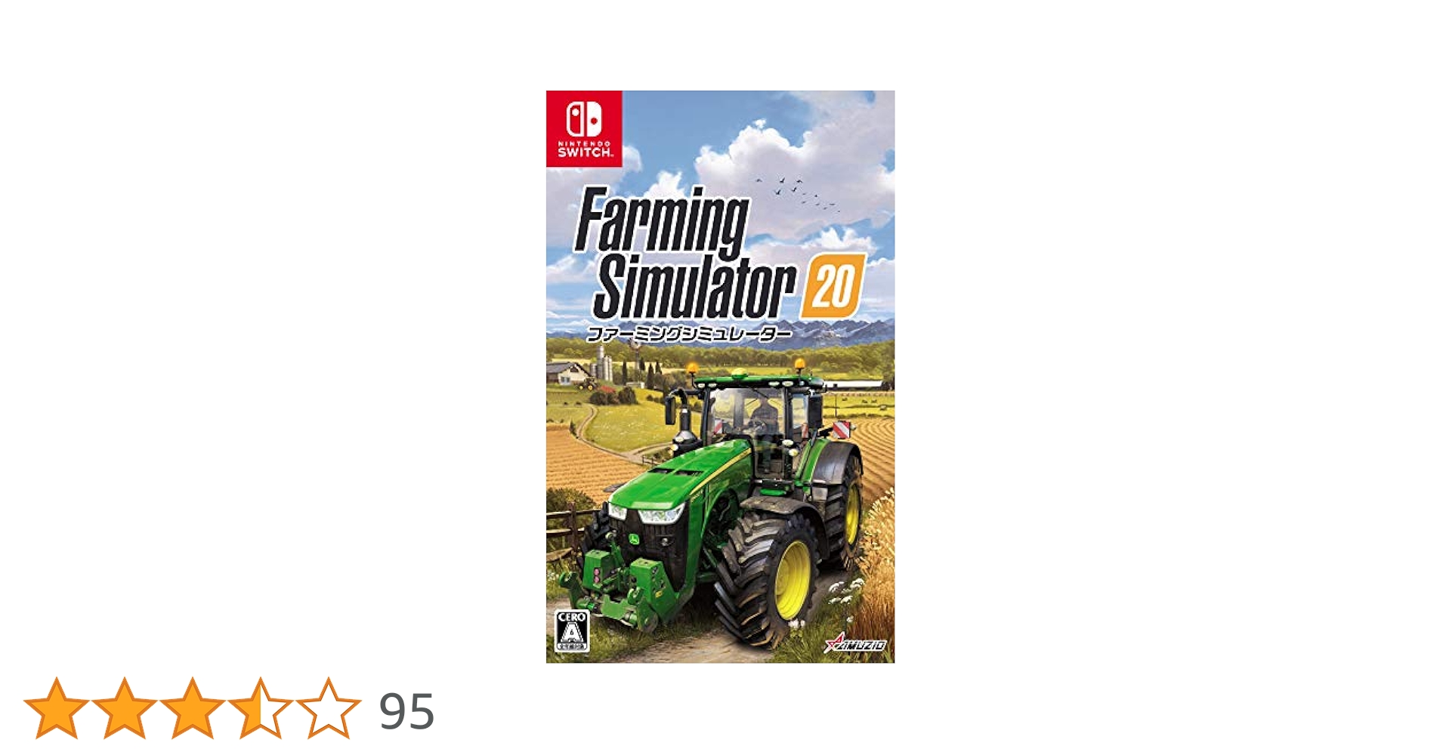The height and width of the screenshot is (755, 1443).
Task: Click the half-filled fourth star
Action: pyautogui.click(x=260, y=708)
